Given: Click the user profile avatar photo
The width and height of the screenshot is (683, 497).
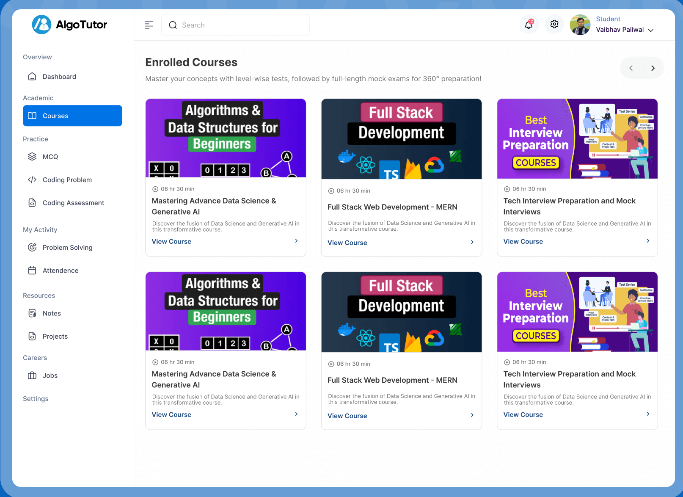Looking at the screenshot, I should (x=580, y=25).
